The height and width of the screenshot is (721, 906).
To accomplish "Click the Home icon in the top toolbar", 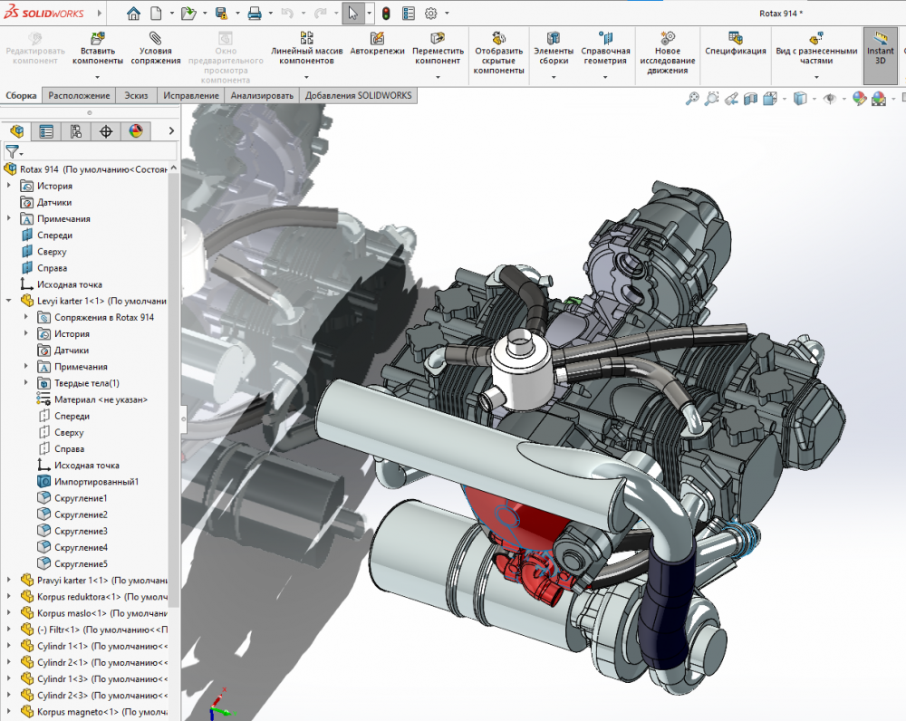I will click(x=133, y=14).
